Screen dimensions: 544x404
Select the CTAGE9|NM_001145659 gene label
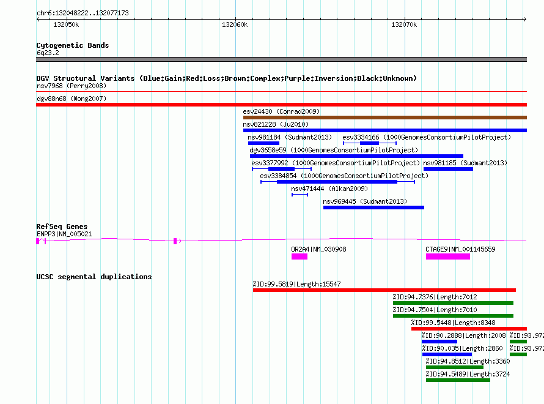click(x=460, y=249)
